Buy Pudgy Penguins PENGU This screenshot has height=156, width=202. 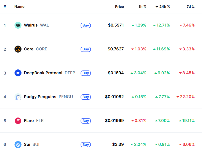pyautogui.click(x=86, y=97)
